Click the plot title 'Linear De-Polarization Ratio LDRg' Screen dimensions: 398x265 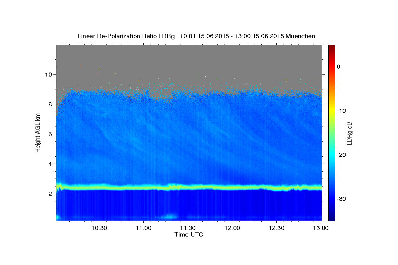click(x=126, y=36)
